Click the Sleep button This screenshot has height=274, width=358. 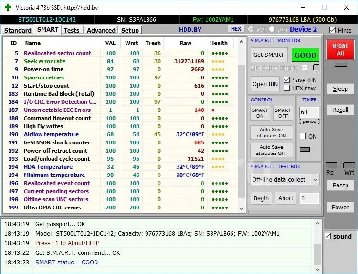(x=340, y=89)
